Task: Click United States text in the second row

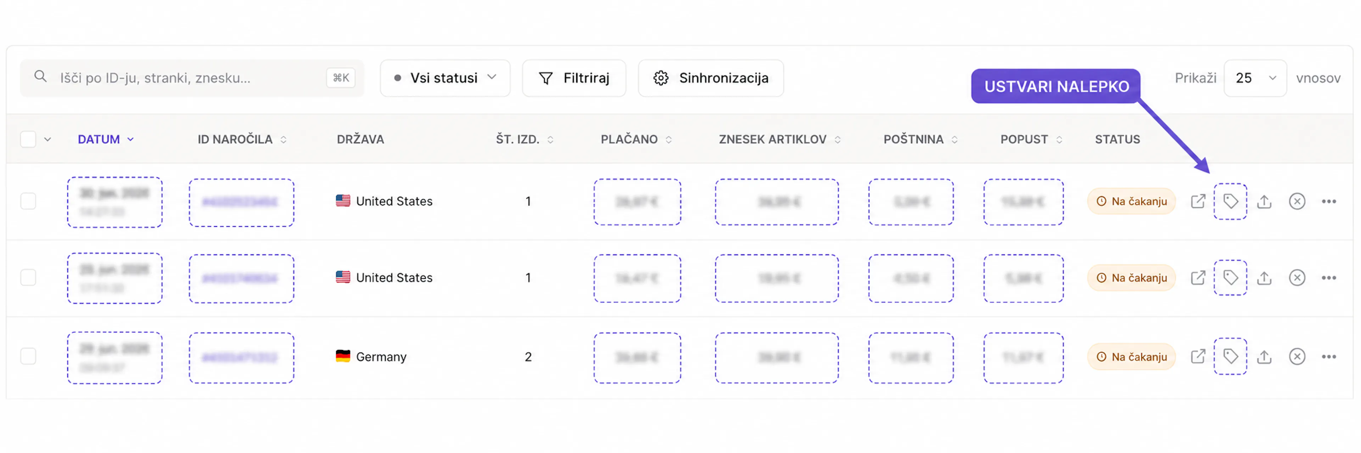Action: 394,277
